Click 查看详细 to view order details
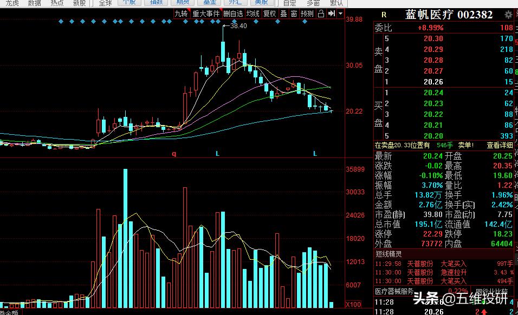Image resolution: width=518 pixels, height=315 pixels. coord(500,145)
